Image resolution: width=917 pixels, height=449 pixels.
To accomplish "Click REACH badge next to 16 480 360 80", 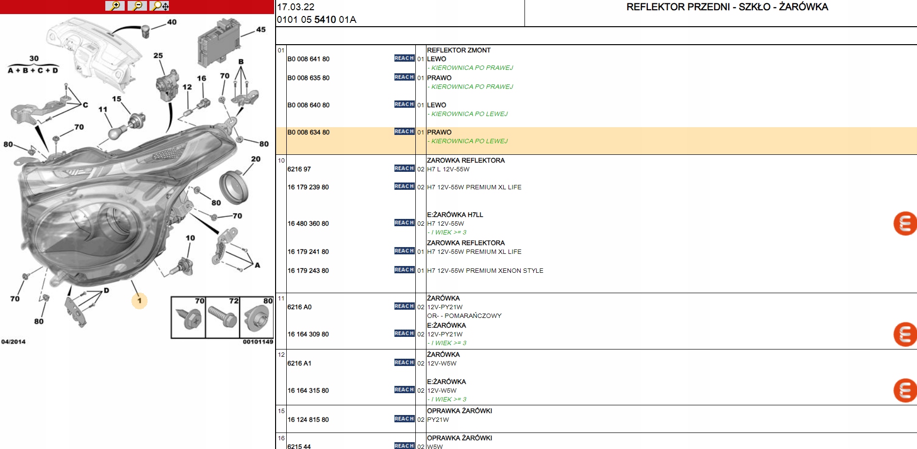I will tap(404, 223).
